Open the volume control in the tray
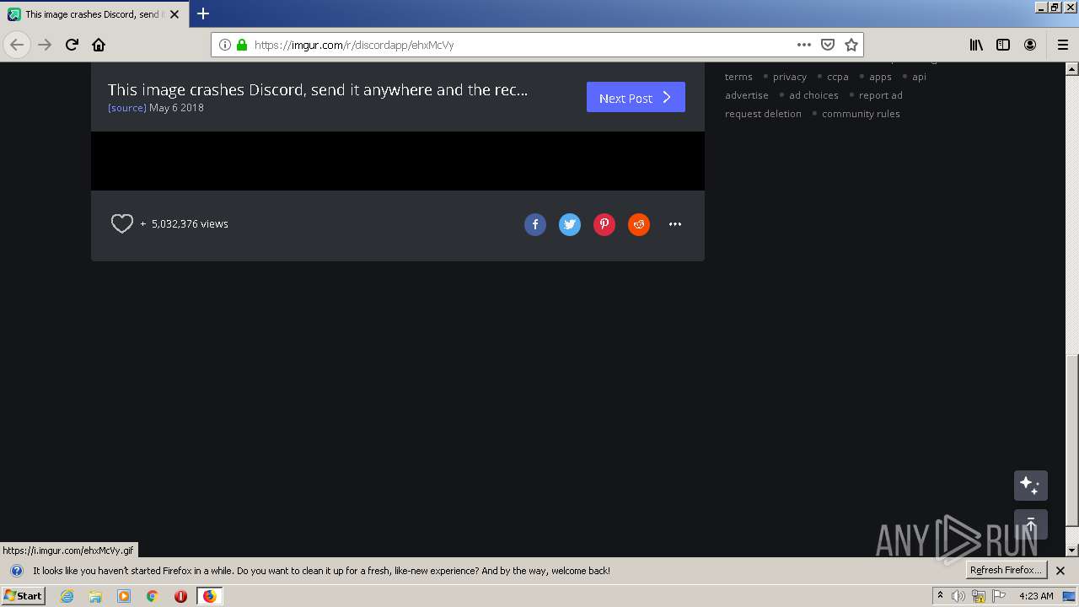 tap(958, 596)
